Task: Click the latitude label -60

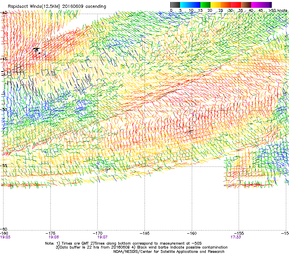Action: 4,229
